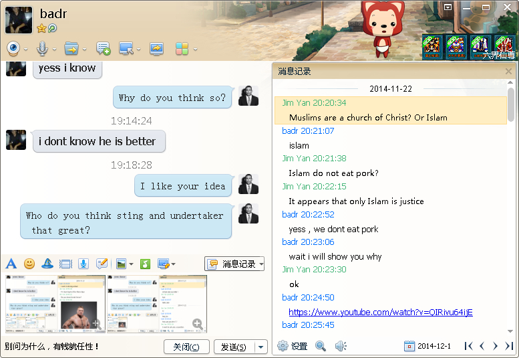This screenshot has width=519, height=358.
Task: Click the remote desktop monitor icon
Action: [126, 49]
